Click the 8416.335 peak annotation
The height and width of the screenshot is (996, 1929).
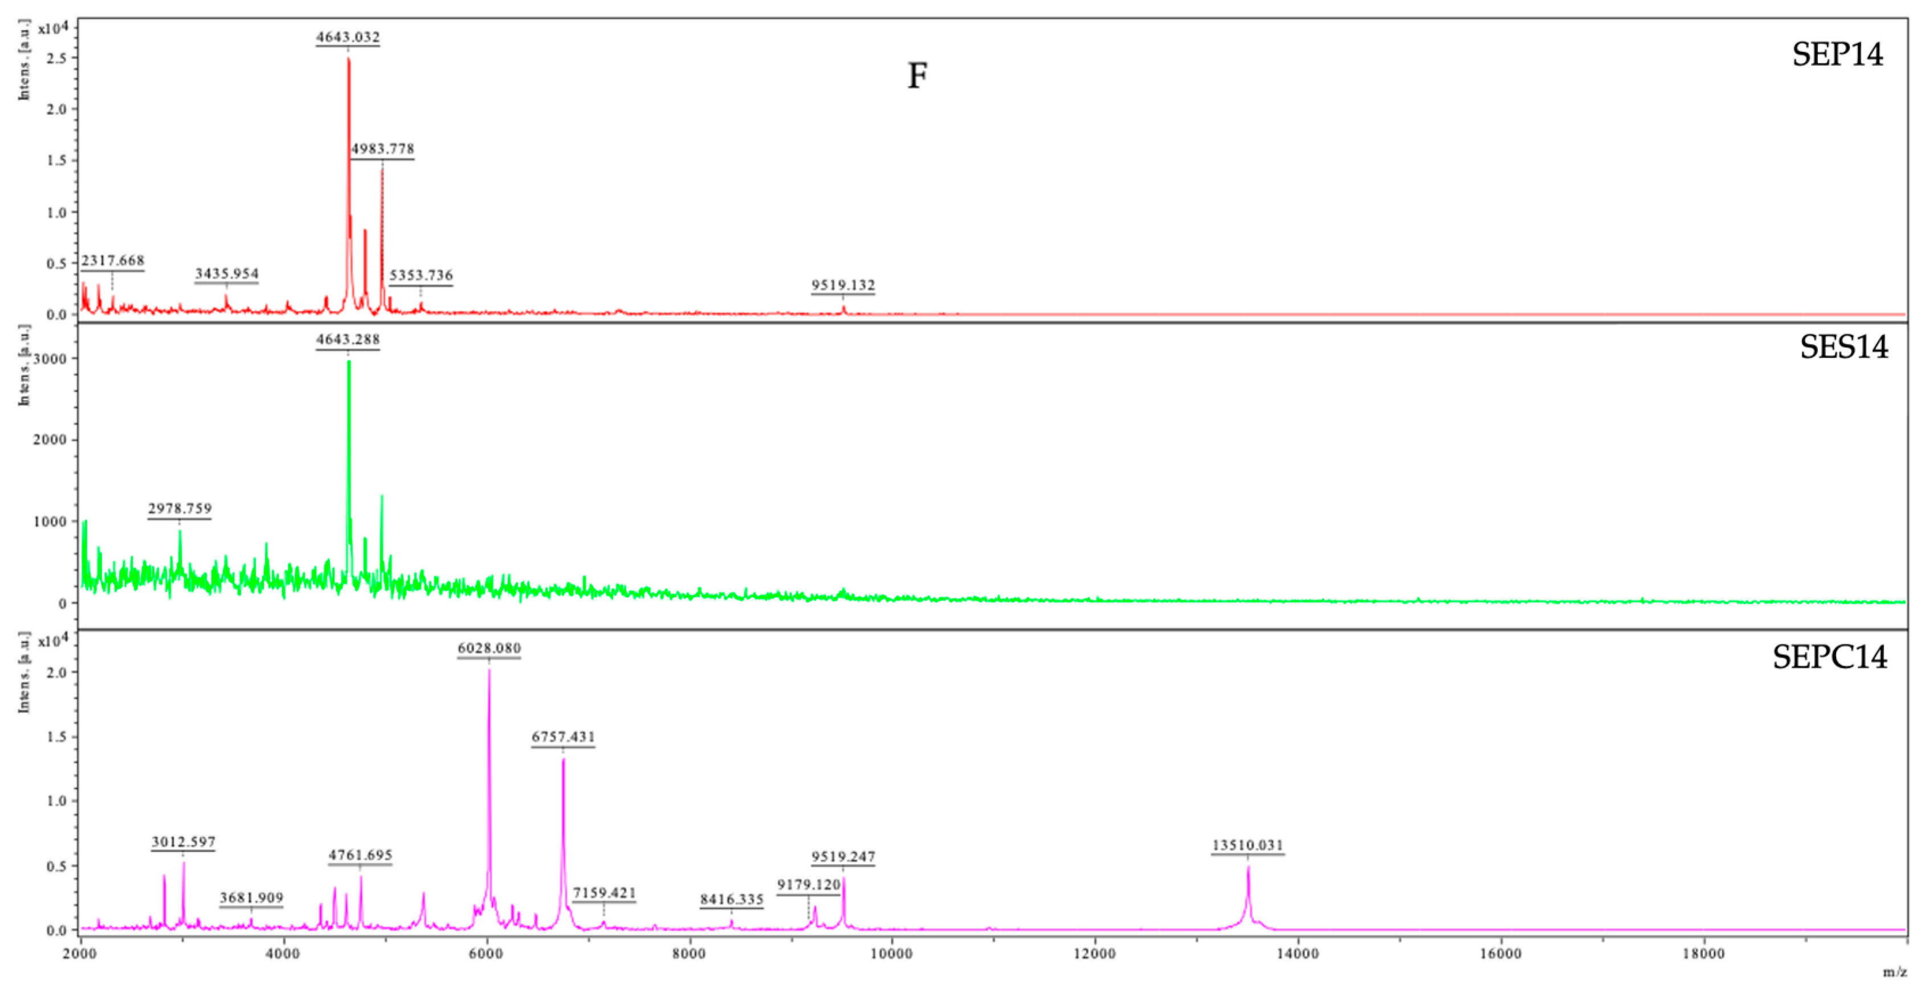[x=732, y=899]
